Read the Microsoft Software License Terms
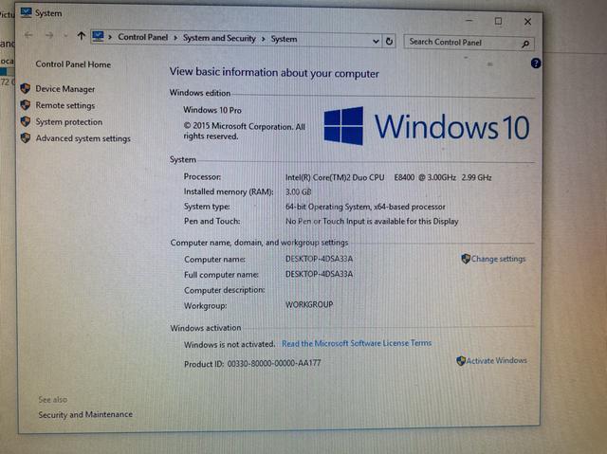This screenshot has height=454, width=607. (x=357, y=343)
